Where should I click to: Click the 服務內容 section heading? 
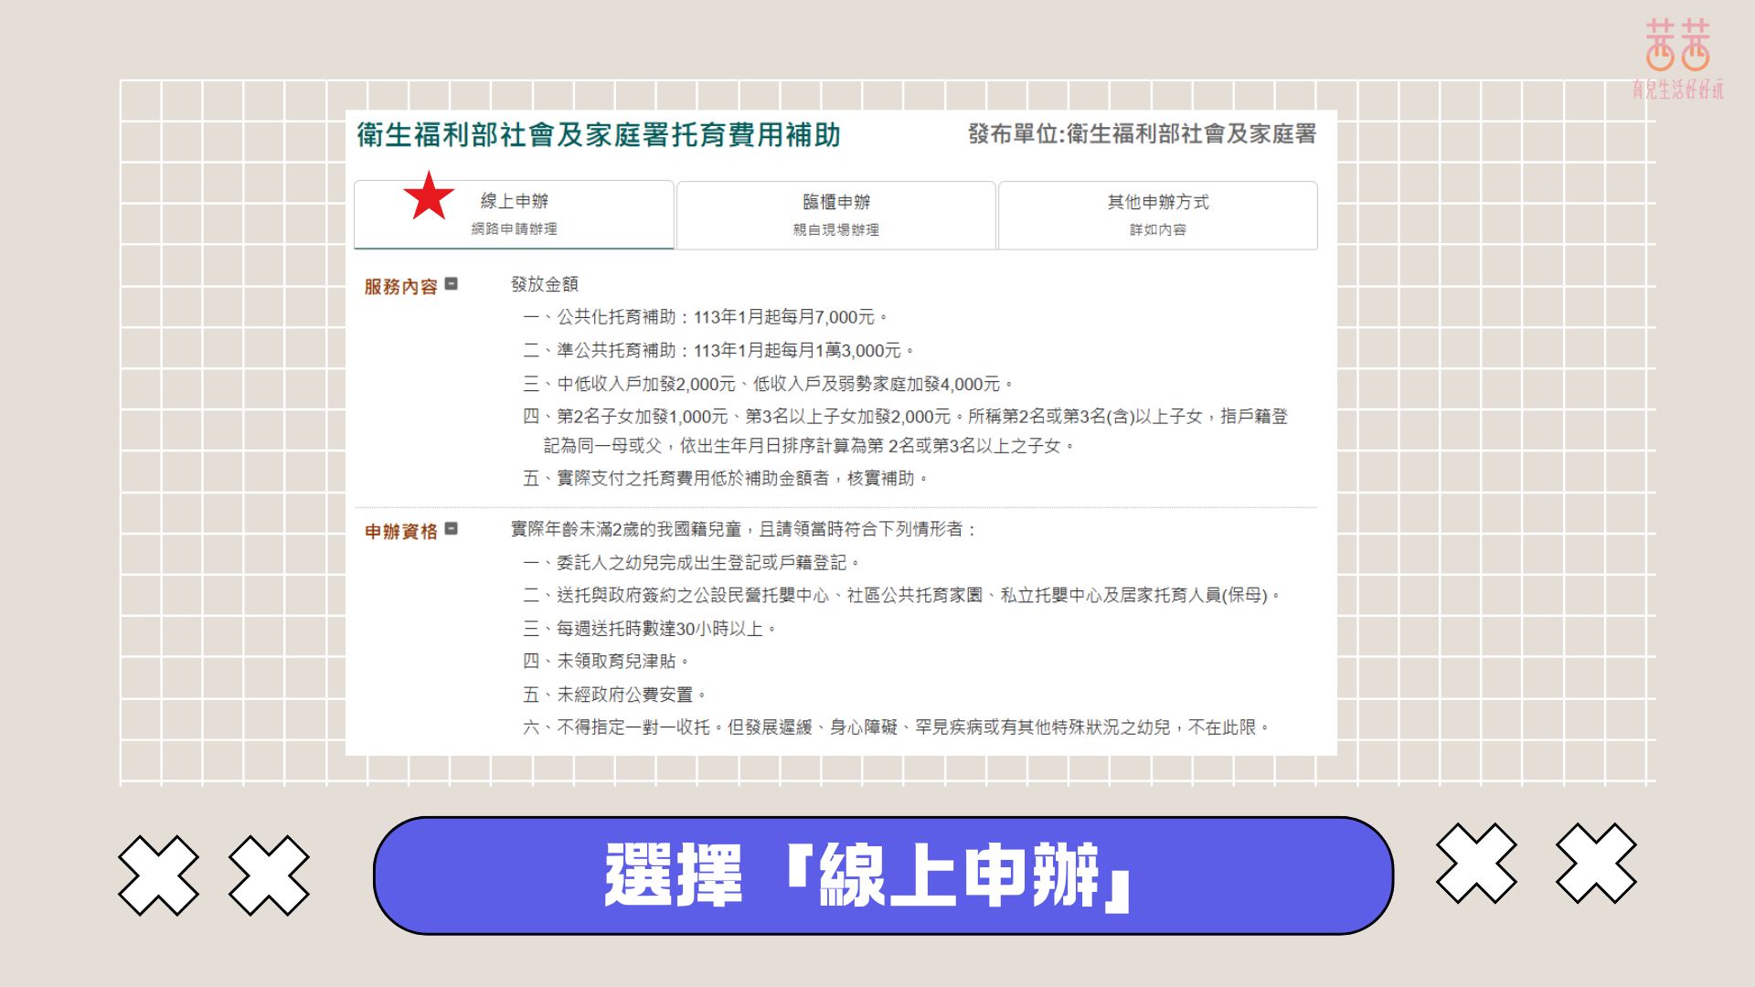(400, 287)
